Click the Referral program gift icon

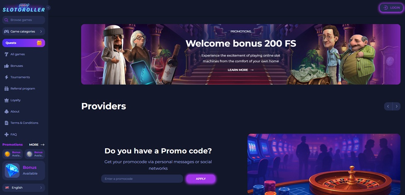7,89
